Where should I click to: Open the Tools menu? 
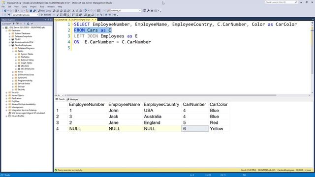point(42,6)
